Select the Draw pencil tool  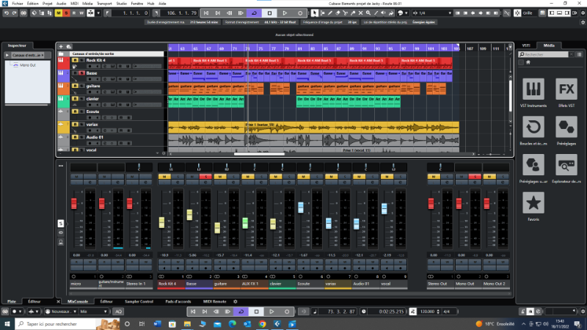(329, 13)
